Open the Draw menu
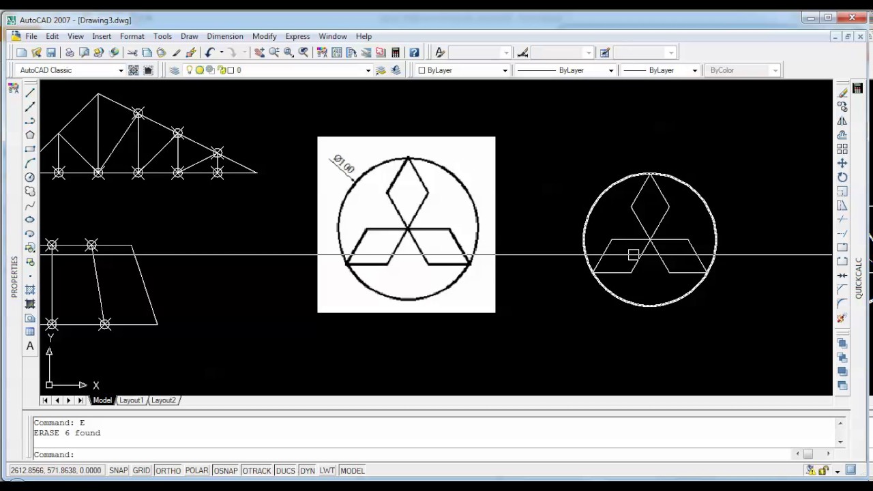873x491 pixels. (189, 36)
